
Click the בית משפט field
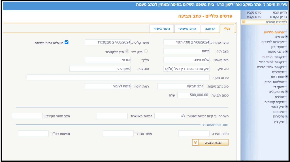(x=186, y=60)
